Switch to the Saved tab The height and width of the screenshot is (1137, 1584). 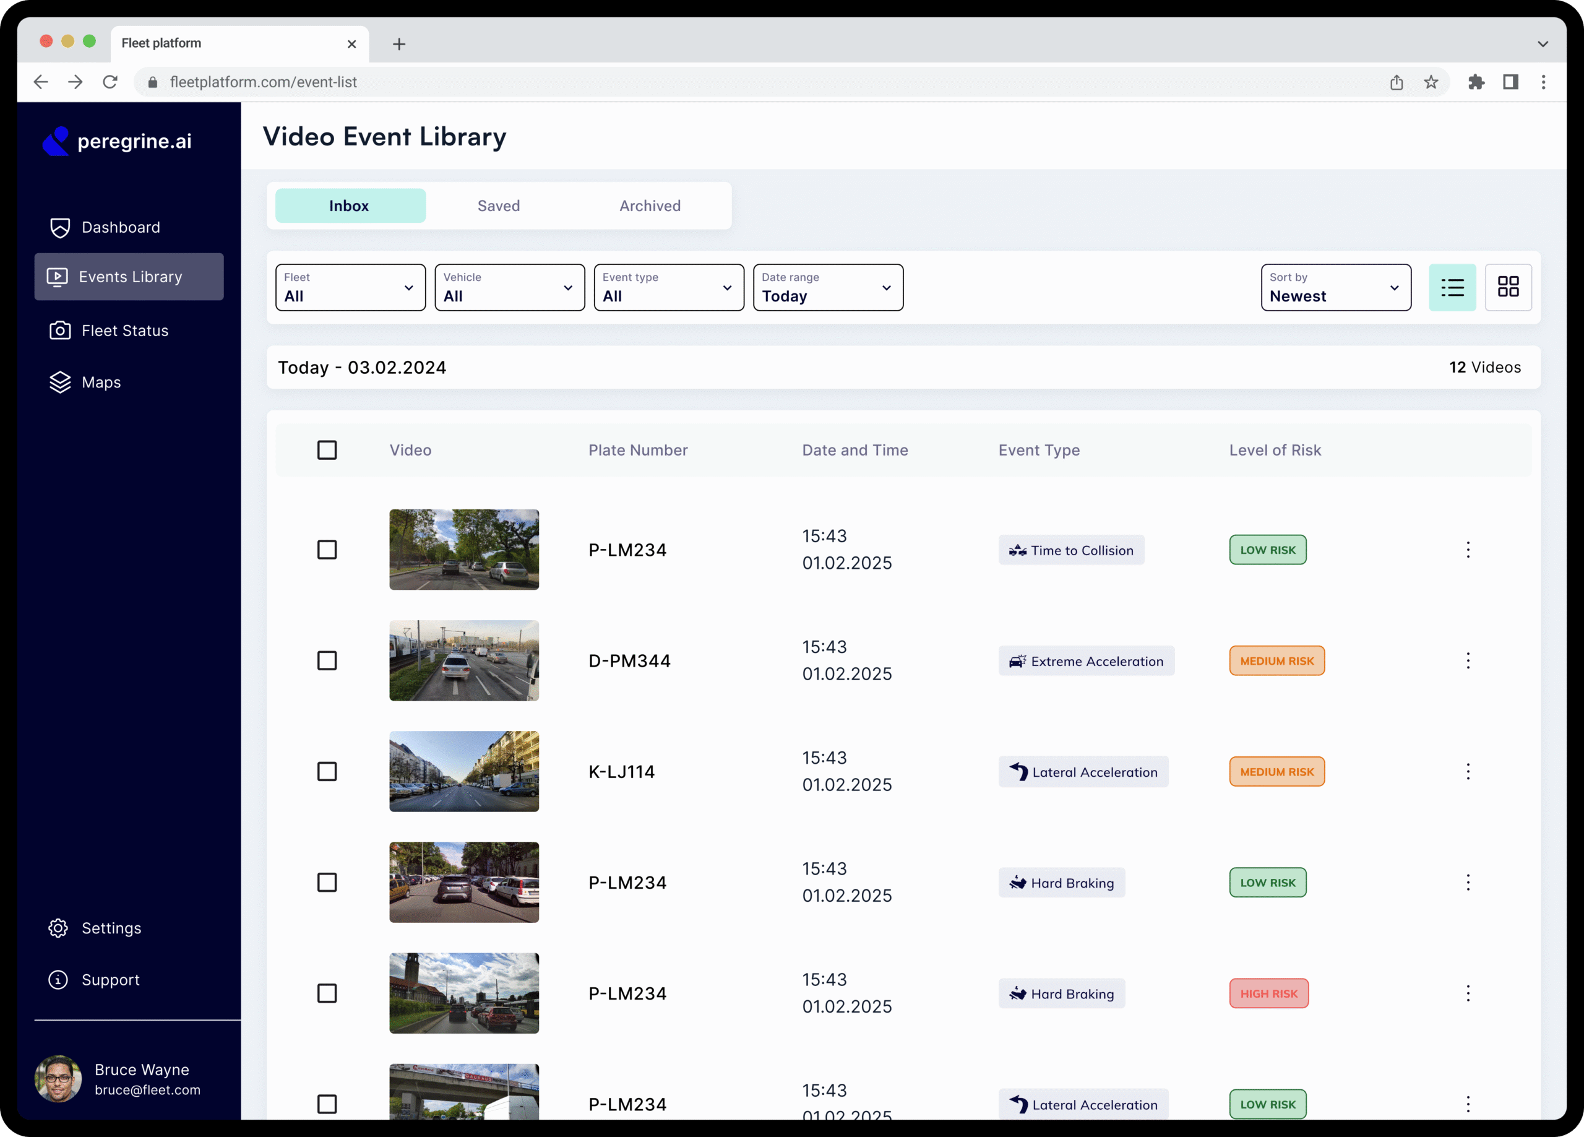point(499,206)
